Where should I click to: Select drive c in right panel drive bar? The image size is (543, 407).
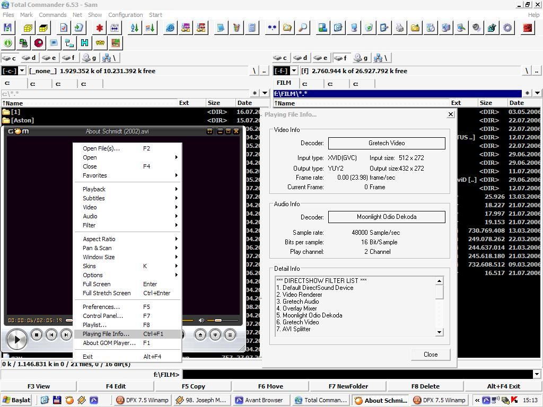coord(280,58)
